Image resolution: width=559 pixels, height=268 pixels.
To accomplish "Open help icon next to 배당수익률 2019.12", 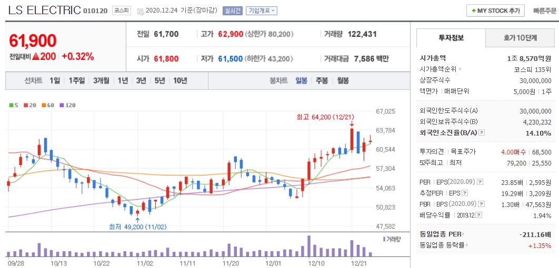I will click(x=480, y=215).
